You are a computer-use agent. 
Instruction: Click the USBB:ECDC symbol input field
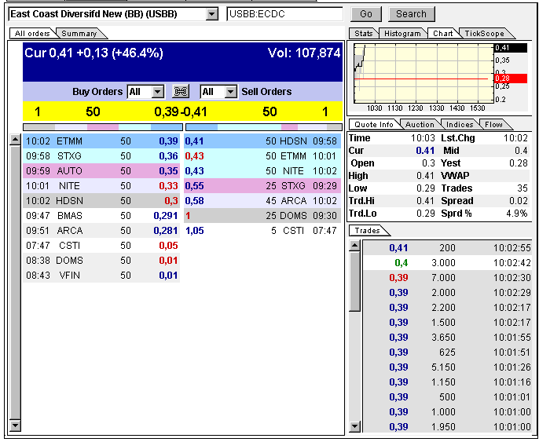point(284,14)
